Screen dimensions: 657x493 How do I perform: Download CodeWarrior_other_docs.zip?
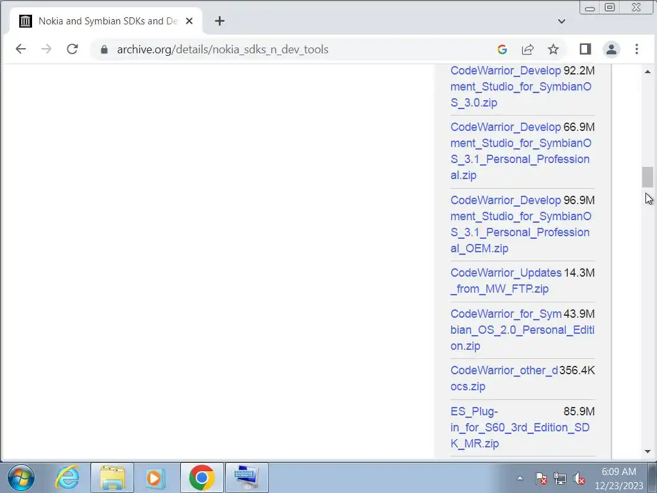504,378
